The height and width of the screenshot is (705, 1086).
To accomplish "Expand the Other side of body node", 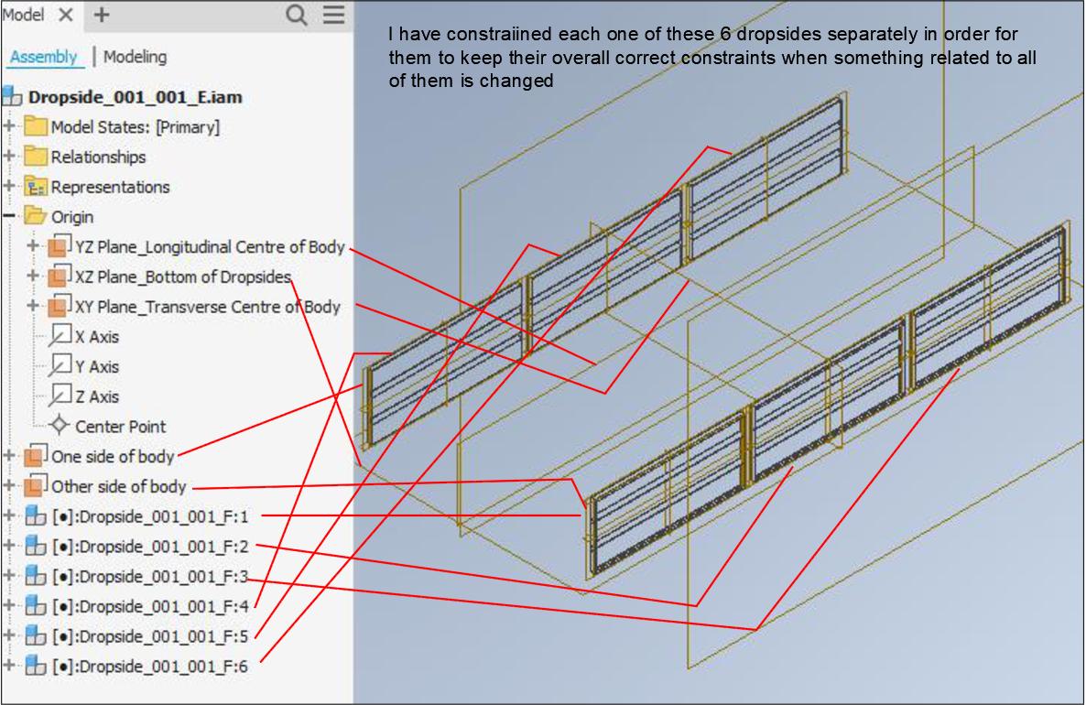I will (7, 486).
